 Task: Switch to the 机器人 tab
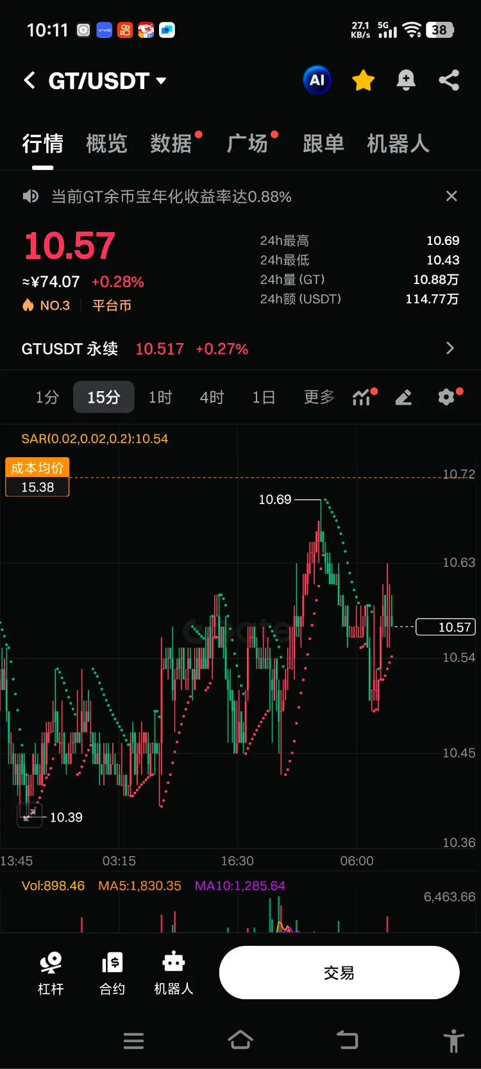coord(398,144)
